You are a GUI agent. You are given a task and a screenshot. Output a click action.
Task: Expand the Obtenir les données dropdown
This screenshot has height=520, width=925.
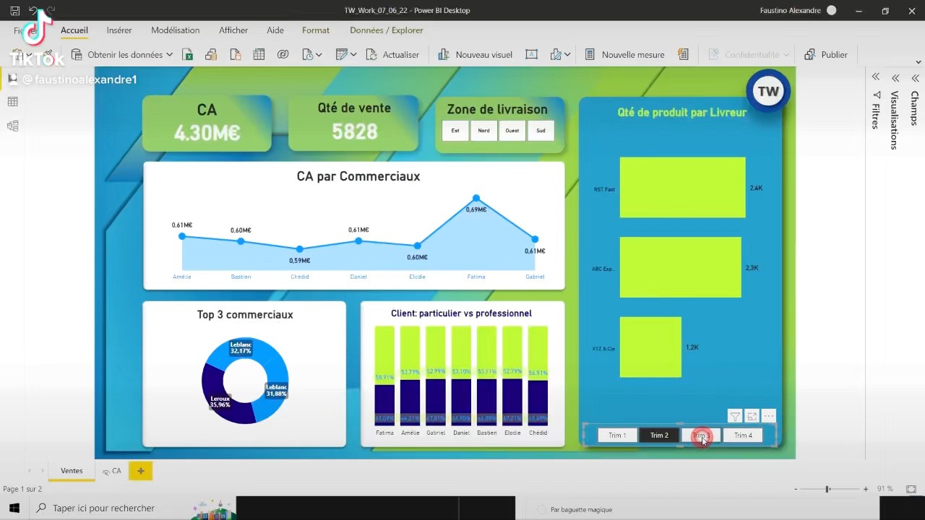tap(169, 55)
